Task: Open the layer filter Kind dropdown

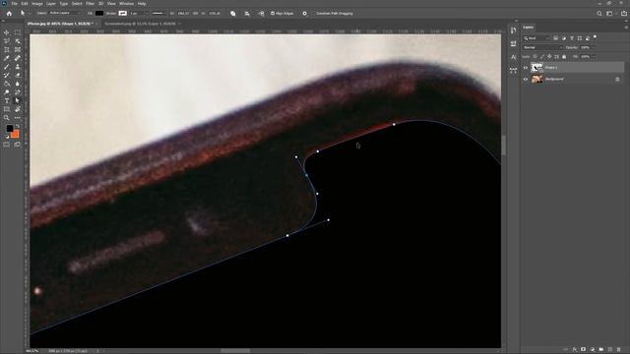Action: coord(536,38)
